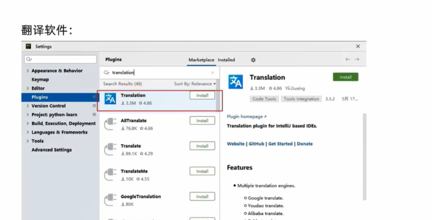Install the GoogleTranslation plugin

coord(202,196)
